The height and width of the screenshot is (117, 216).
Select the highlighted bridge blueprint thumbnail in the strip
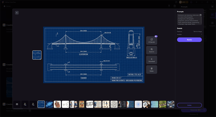point(41,104)
